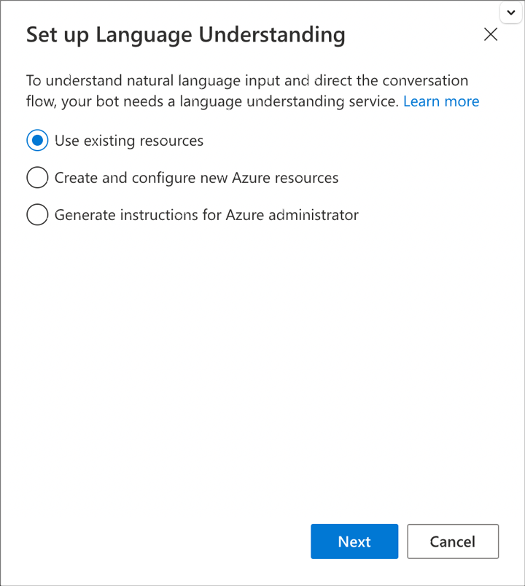
Task: Expand the chevron dropdown in top-right corner
Action: pos(510,12)
